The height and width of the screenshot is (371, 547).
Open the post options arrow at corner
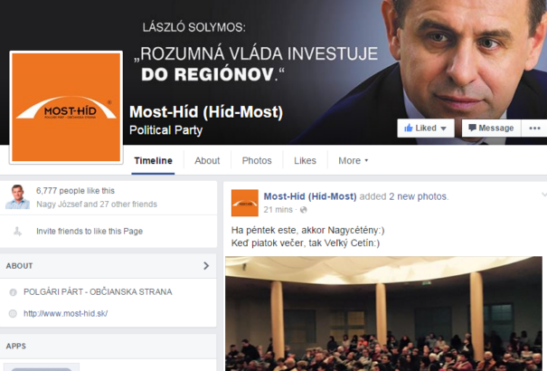[543, 195]
